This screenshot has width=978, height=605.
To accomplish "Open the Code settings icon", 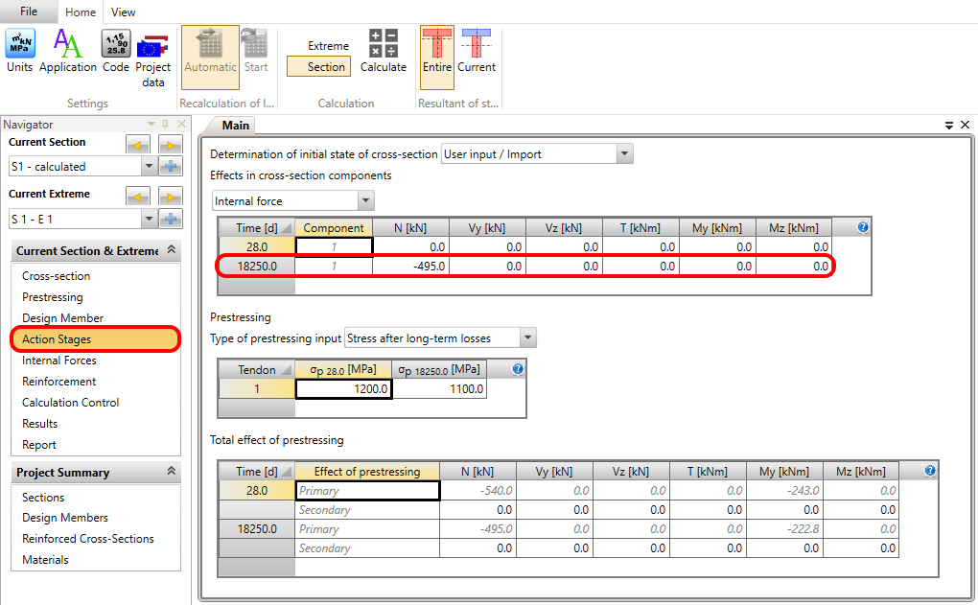I will pos(116,51).
